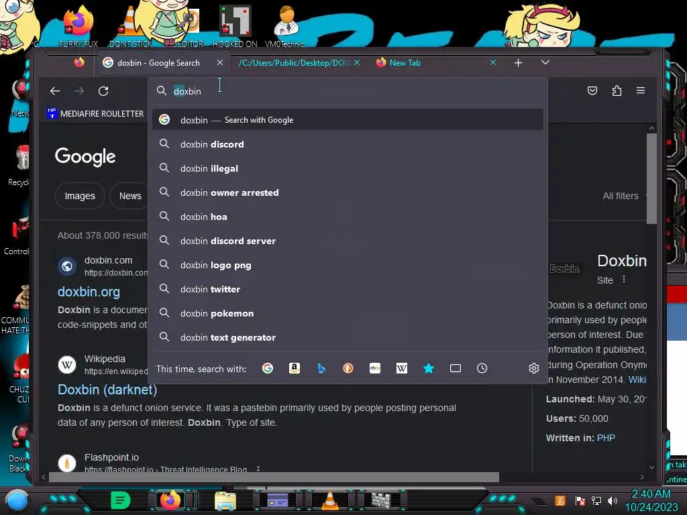
Task: Select the 'doxbin logo png' suggestion
Action: point(348,264)
